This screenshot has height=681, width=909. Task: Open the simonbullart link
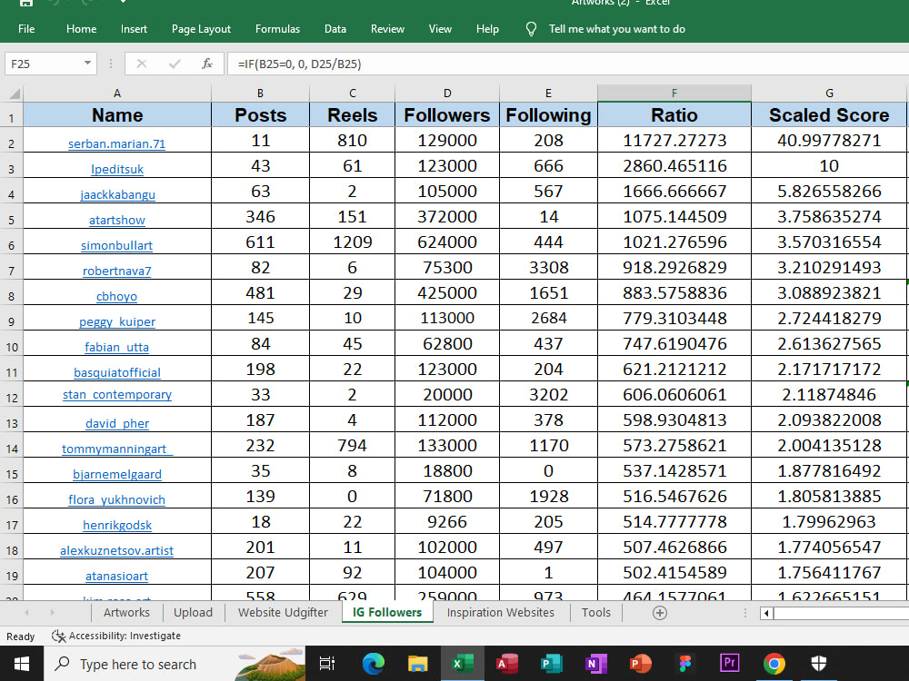click(x=116, y=245)
